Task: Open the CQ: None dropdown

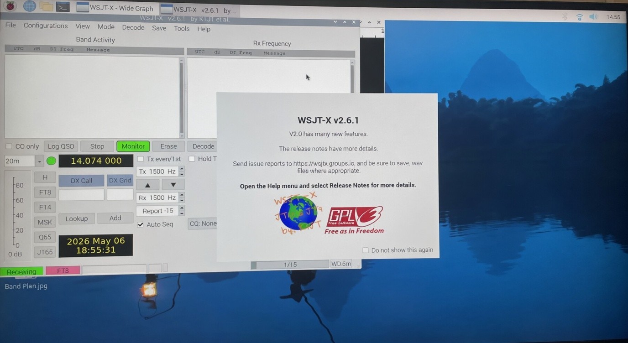Action: point(203,223)
